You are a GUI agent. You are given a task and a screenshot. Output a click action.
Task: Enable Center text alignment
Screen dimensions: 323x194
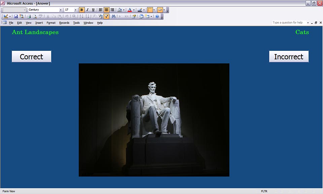[106, 10]
